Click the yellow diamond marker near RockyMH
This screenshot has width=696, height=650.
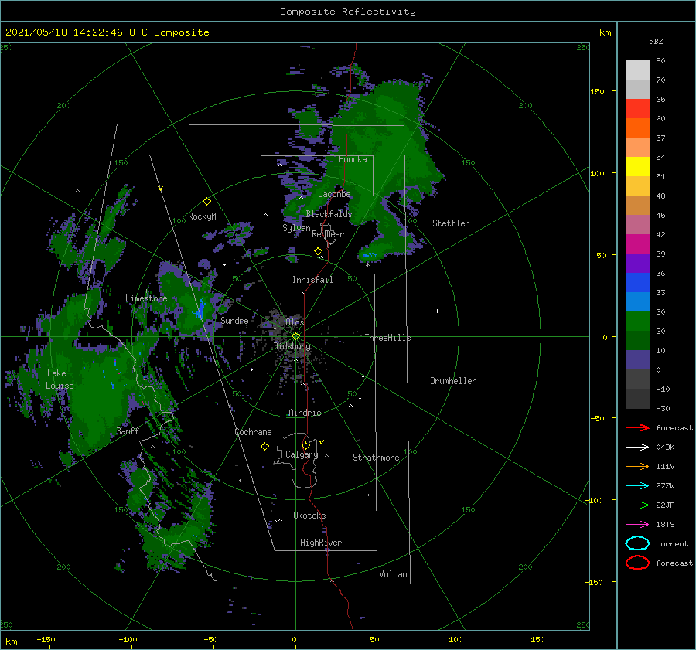[206, 202]
